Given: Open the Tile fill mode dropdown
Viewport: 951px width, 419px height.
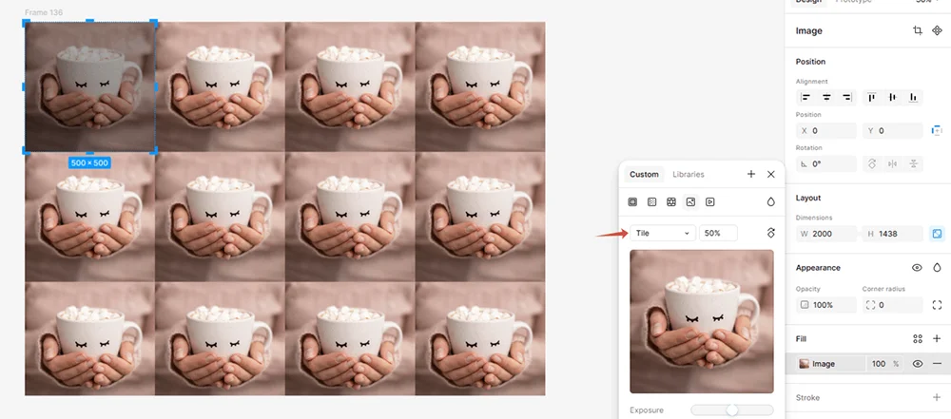Looking at the screenshot, I should (663, 233).
